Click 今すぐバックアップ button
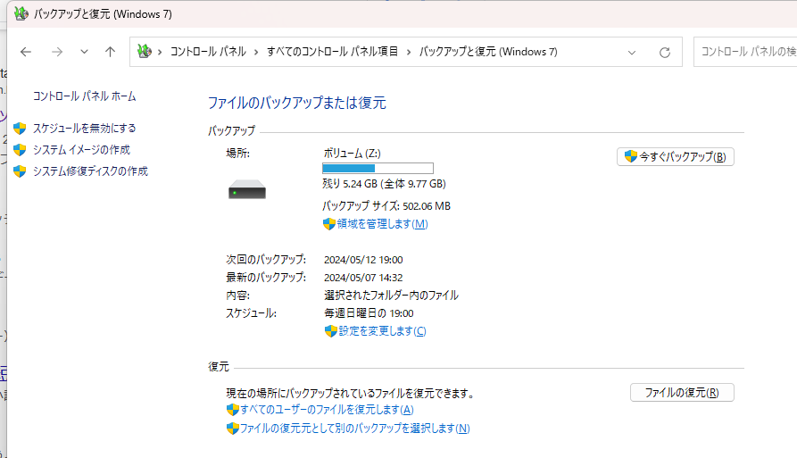The image size is (797, 458). click(x=675, y=156)
